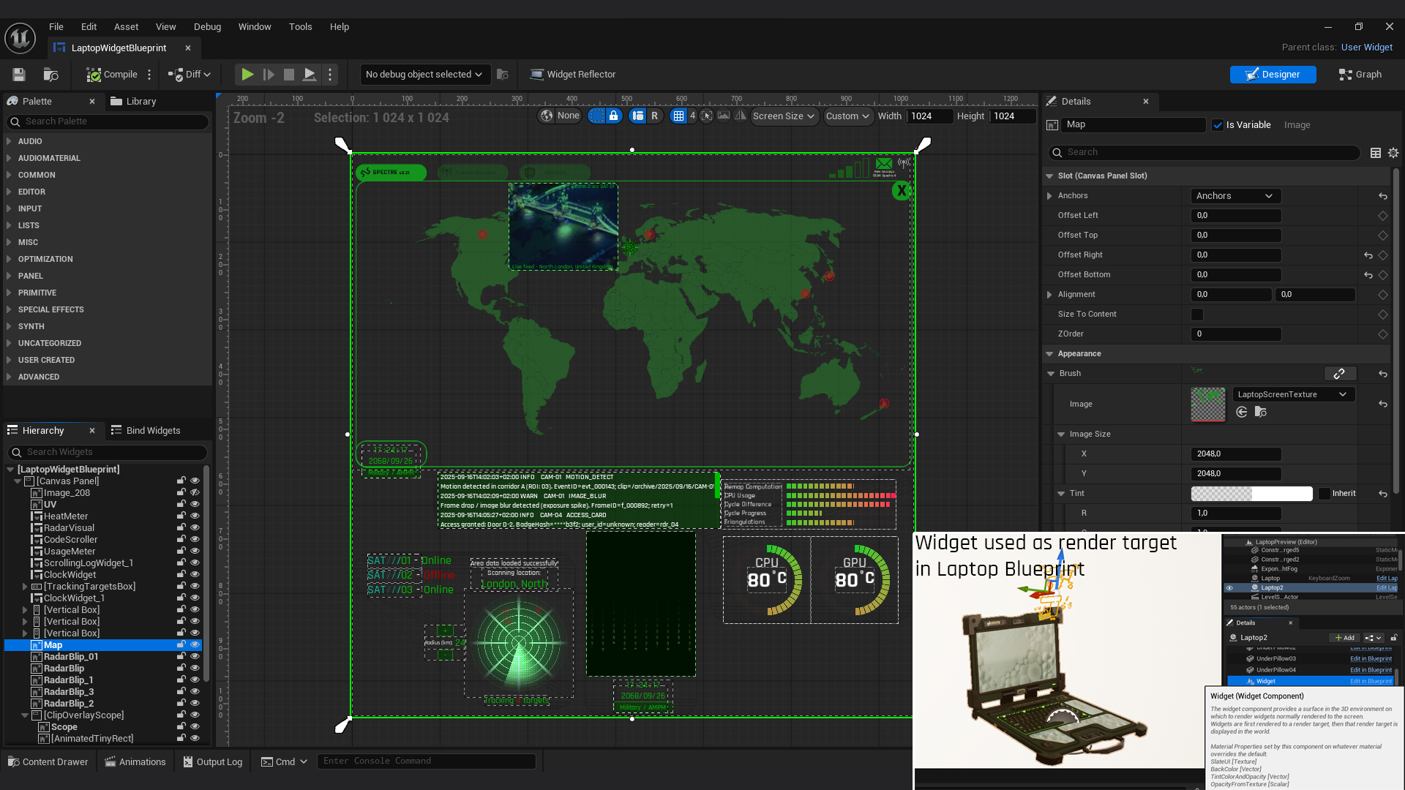Viewport: 1405px width, 790px height.
Task: Switch to Graph mode
Action: click(x=1360, y=75)
